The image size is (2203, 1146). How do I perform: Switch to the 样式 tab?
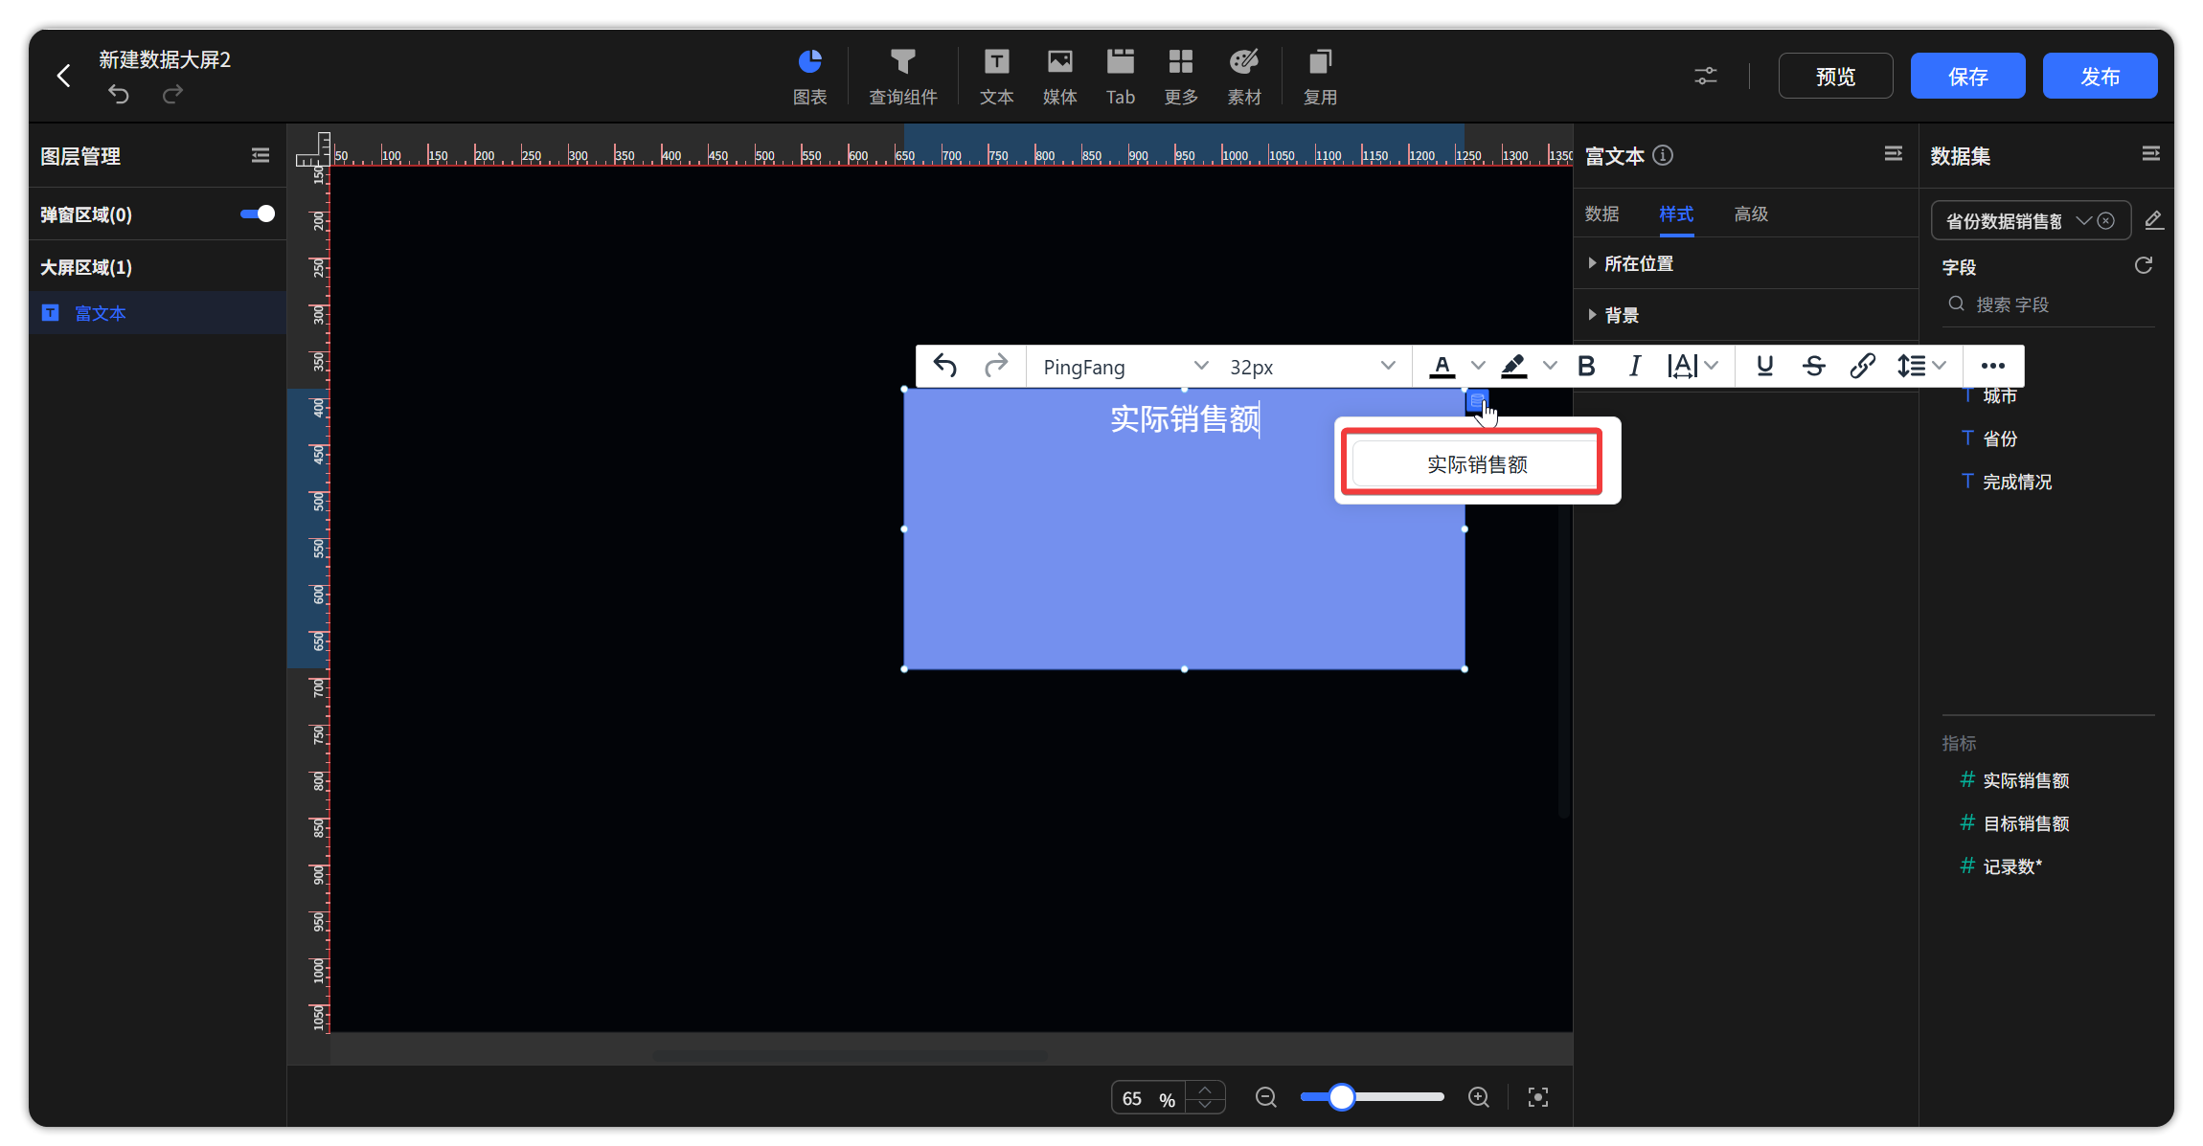pyautogui.click(x=1676, y=213)
